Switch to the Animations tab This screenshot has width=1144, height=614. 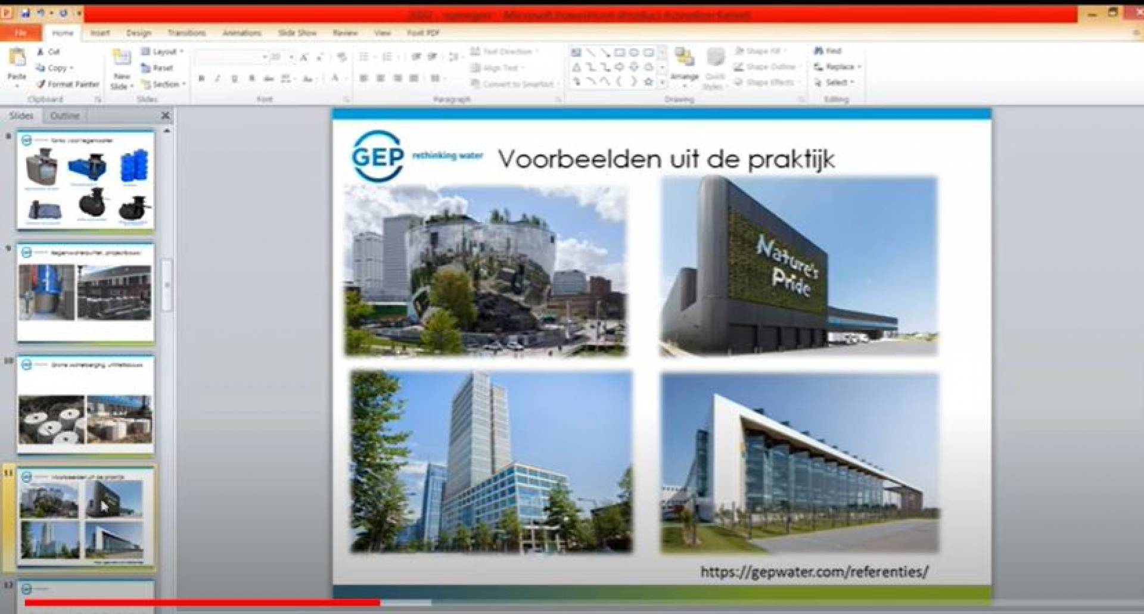click(242, 33)
